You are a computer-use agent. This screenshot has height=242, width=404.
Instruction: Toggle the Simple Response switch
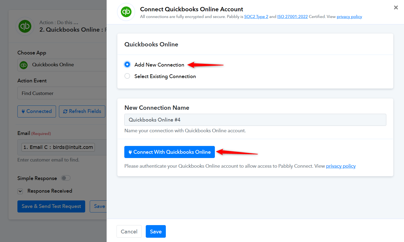click(x=66, y=178)
